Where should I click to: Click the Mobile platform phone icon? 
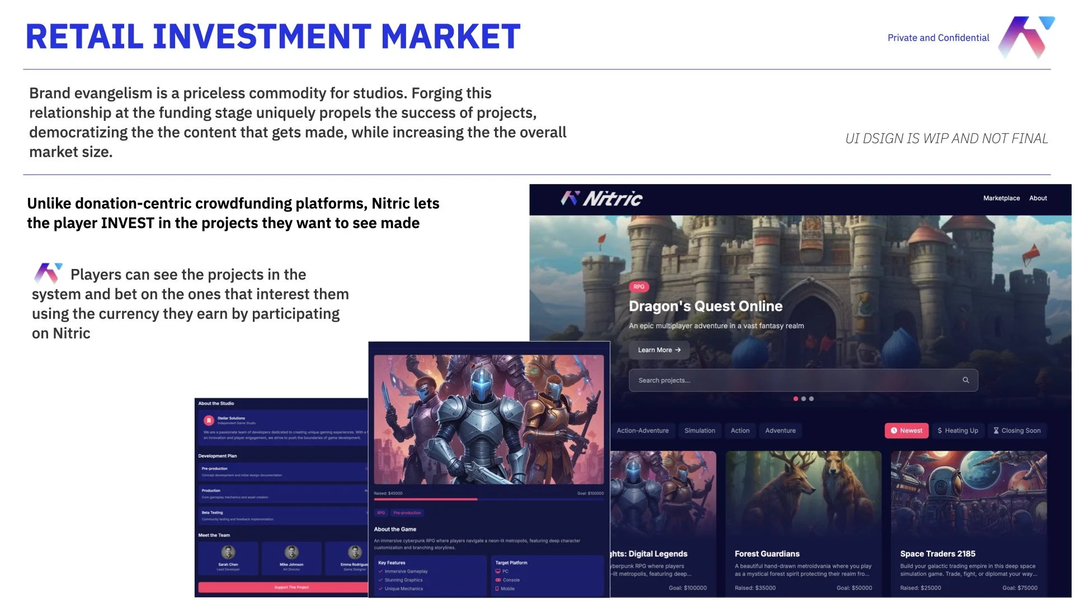pyautogui.click(x=497, y=589)
